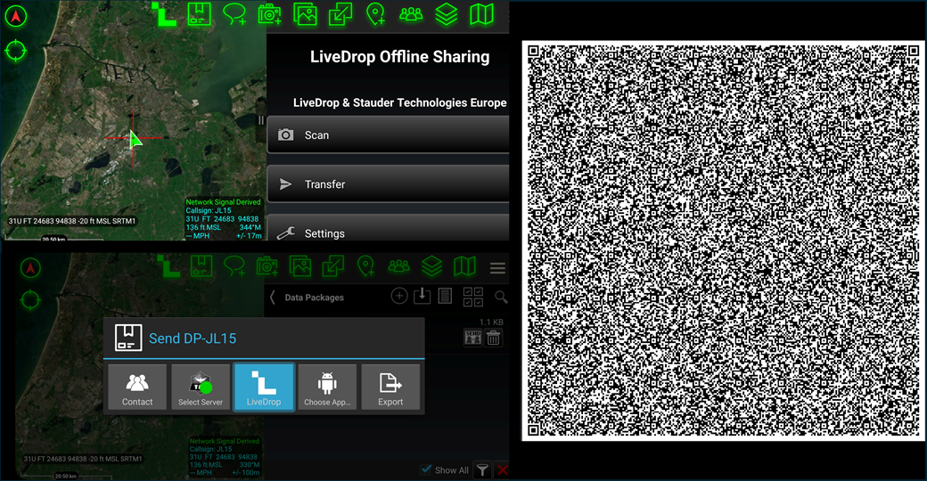Click the point dropper marker icon in upper toolbar

375,14
